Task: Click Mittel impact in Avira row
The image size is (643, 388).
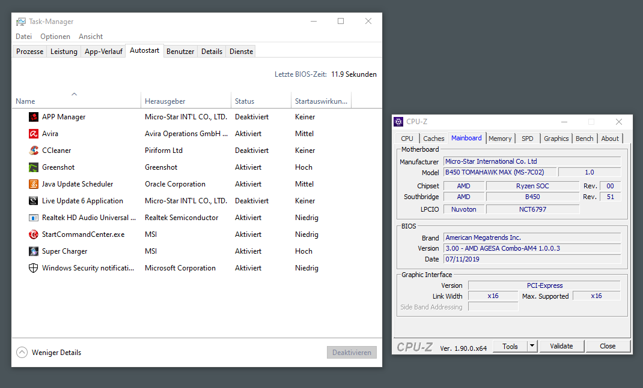Action: pos(304,134)
